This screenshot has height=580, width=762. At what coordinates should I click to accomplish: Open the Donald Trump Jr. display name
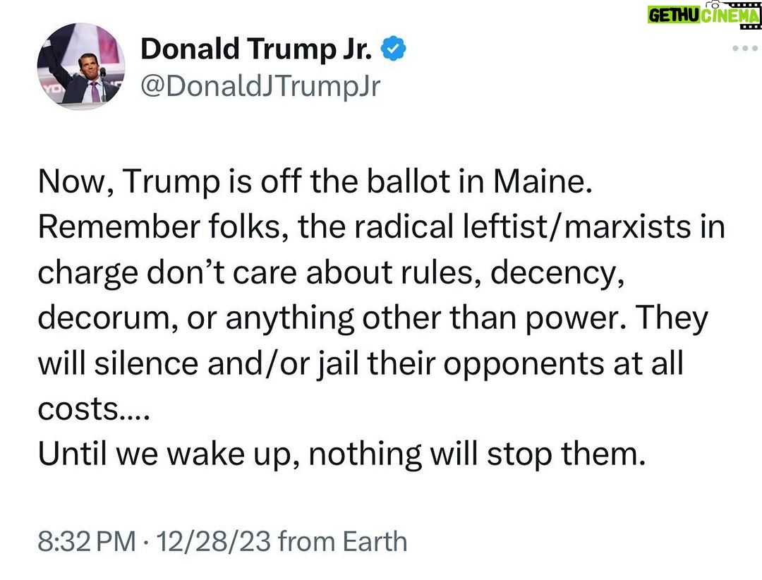(x=256, y=49)
